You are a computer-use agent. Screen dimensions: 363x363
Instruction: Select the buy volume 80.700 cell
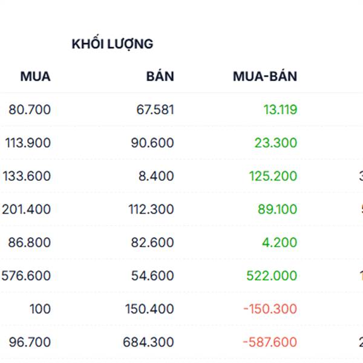point(30,110)
